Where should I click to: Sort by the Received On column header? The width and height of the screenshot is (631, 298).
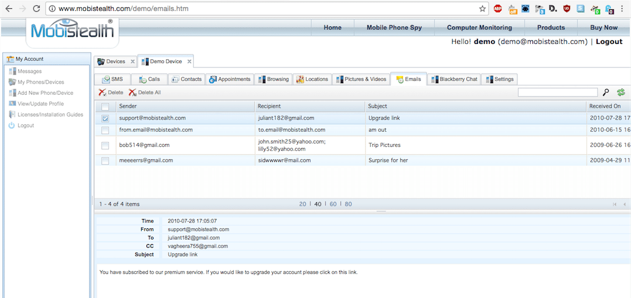[x=609, y=107]
